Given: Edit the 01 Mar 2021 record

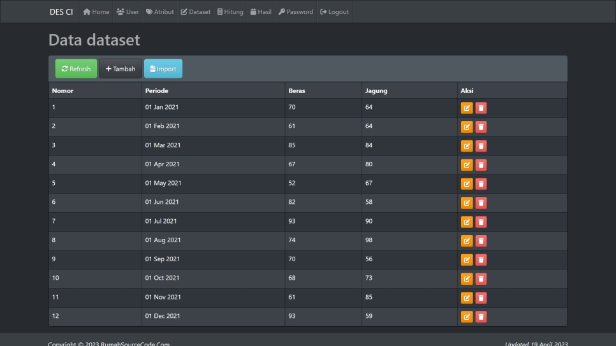Looking at the screenshot, I should 467,146.
